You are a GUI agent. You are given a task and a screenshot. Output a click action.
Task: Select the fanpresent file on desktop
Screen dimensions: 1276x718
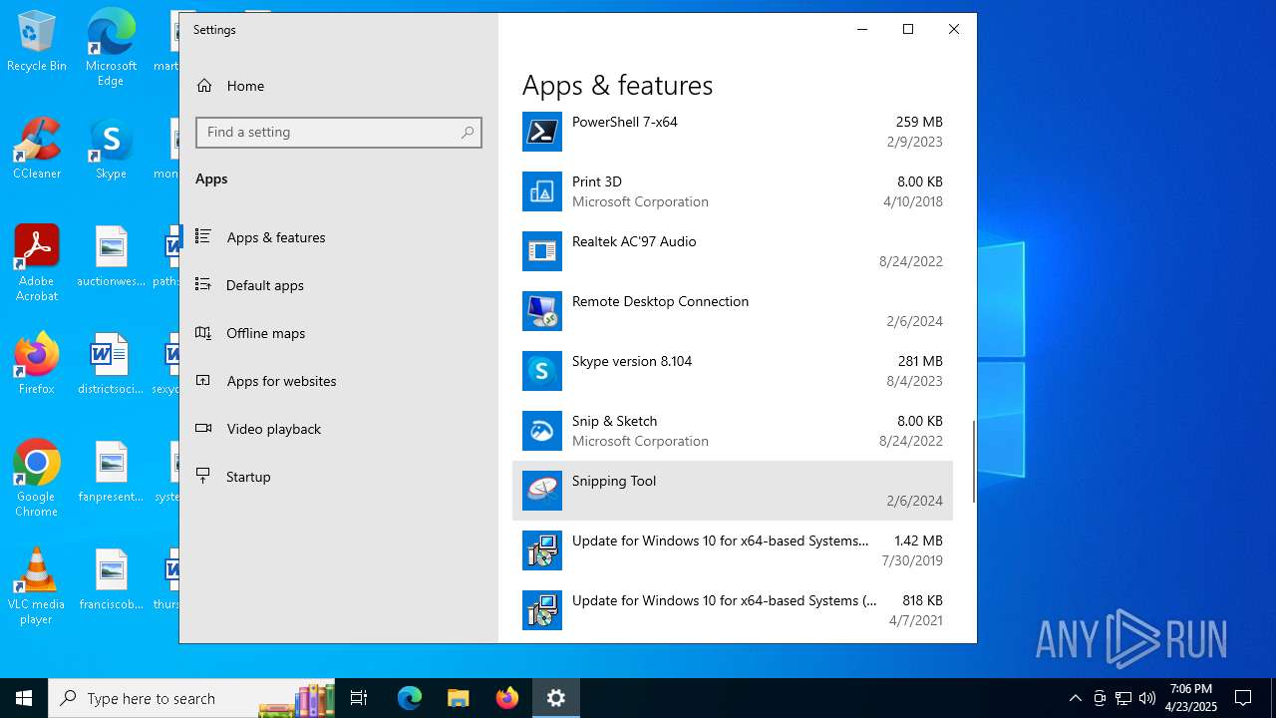click(x=111, y=472)
